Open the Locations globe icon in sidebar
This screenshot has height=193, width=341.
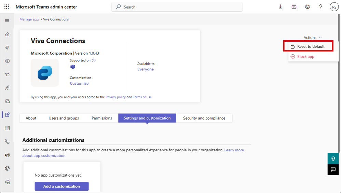(7, 168)
